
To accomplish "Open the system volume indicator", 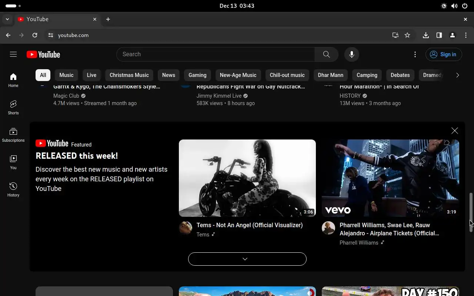I will tap(454, 6).
